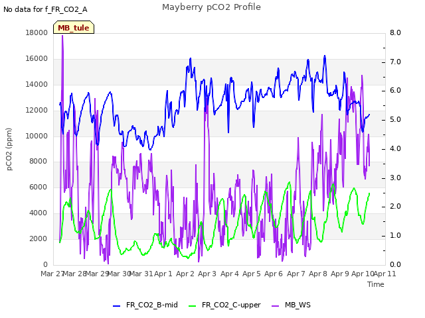Click the 12000 left axis tick label
Image resolution: width=425 pixels, height=318 pixels.
(37, 110)
